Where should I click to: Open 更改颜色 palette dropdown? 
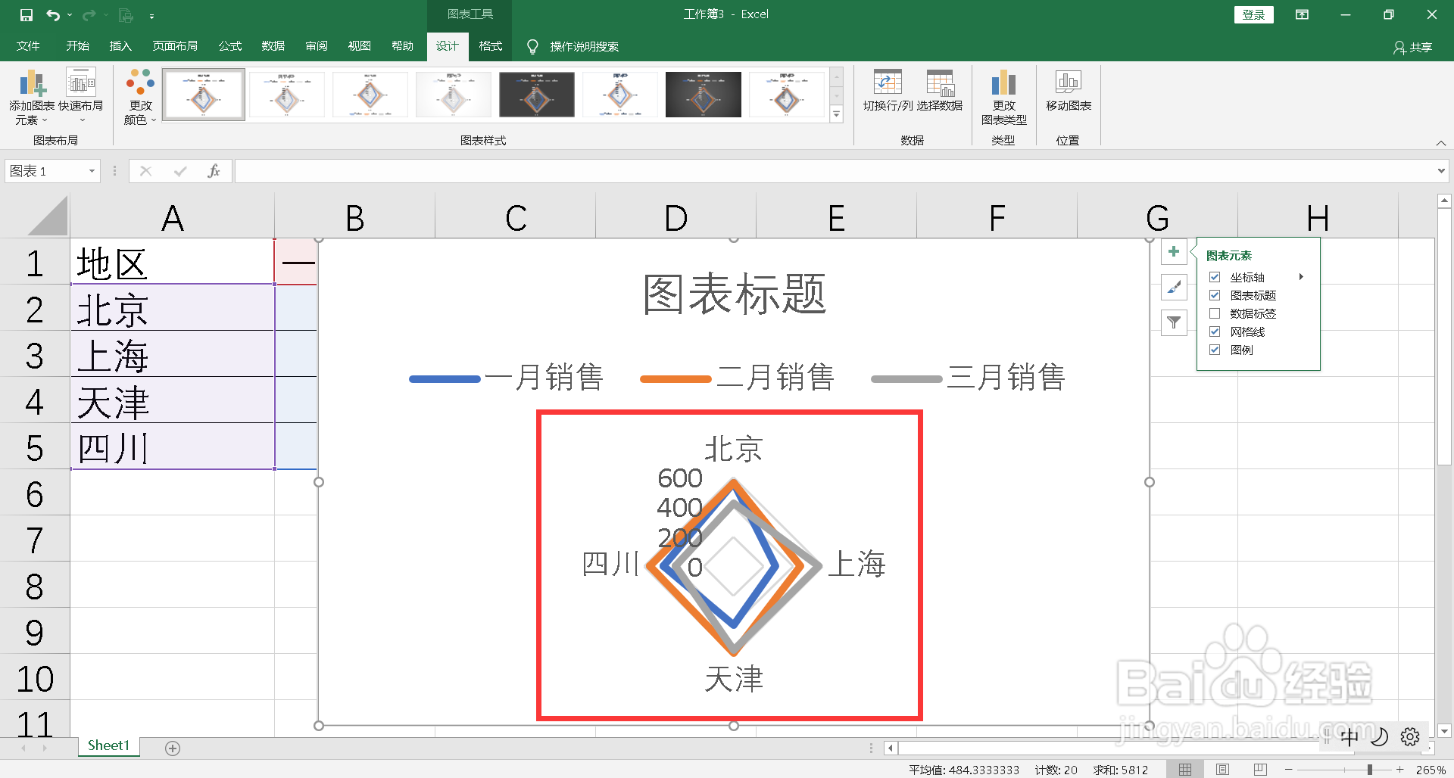tap(140, 97)
